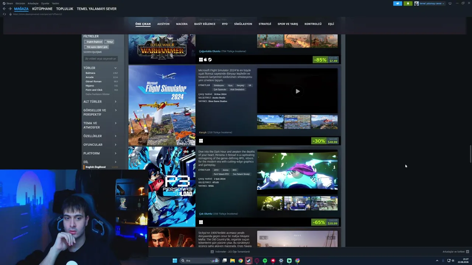
Task: Remove the 'Yok sayılan öğeleri gizle' filter
Action: [x=97, y=47]
